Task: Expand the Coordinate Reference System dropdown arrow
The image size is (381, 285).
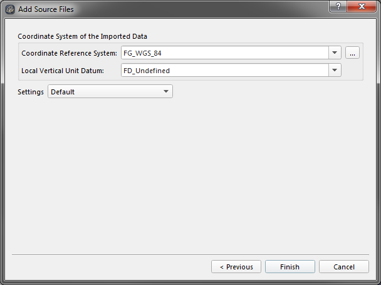Action: [x=335, y=53]
